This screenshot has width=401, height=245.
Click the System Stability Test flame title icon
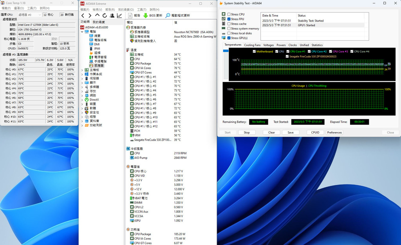coord(221,3)
